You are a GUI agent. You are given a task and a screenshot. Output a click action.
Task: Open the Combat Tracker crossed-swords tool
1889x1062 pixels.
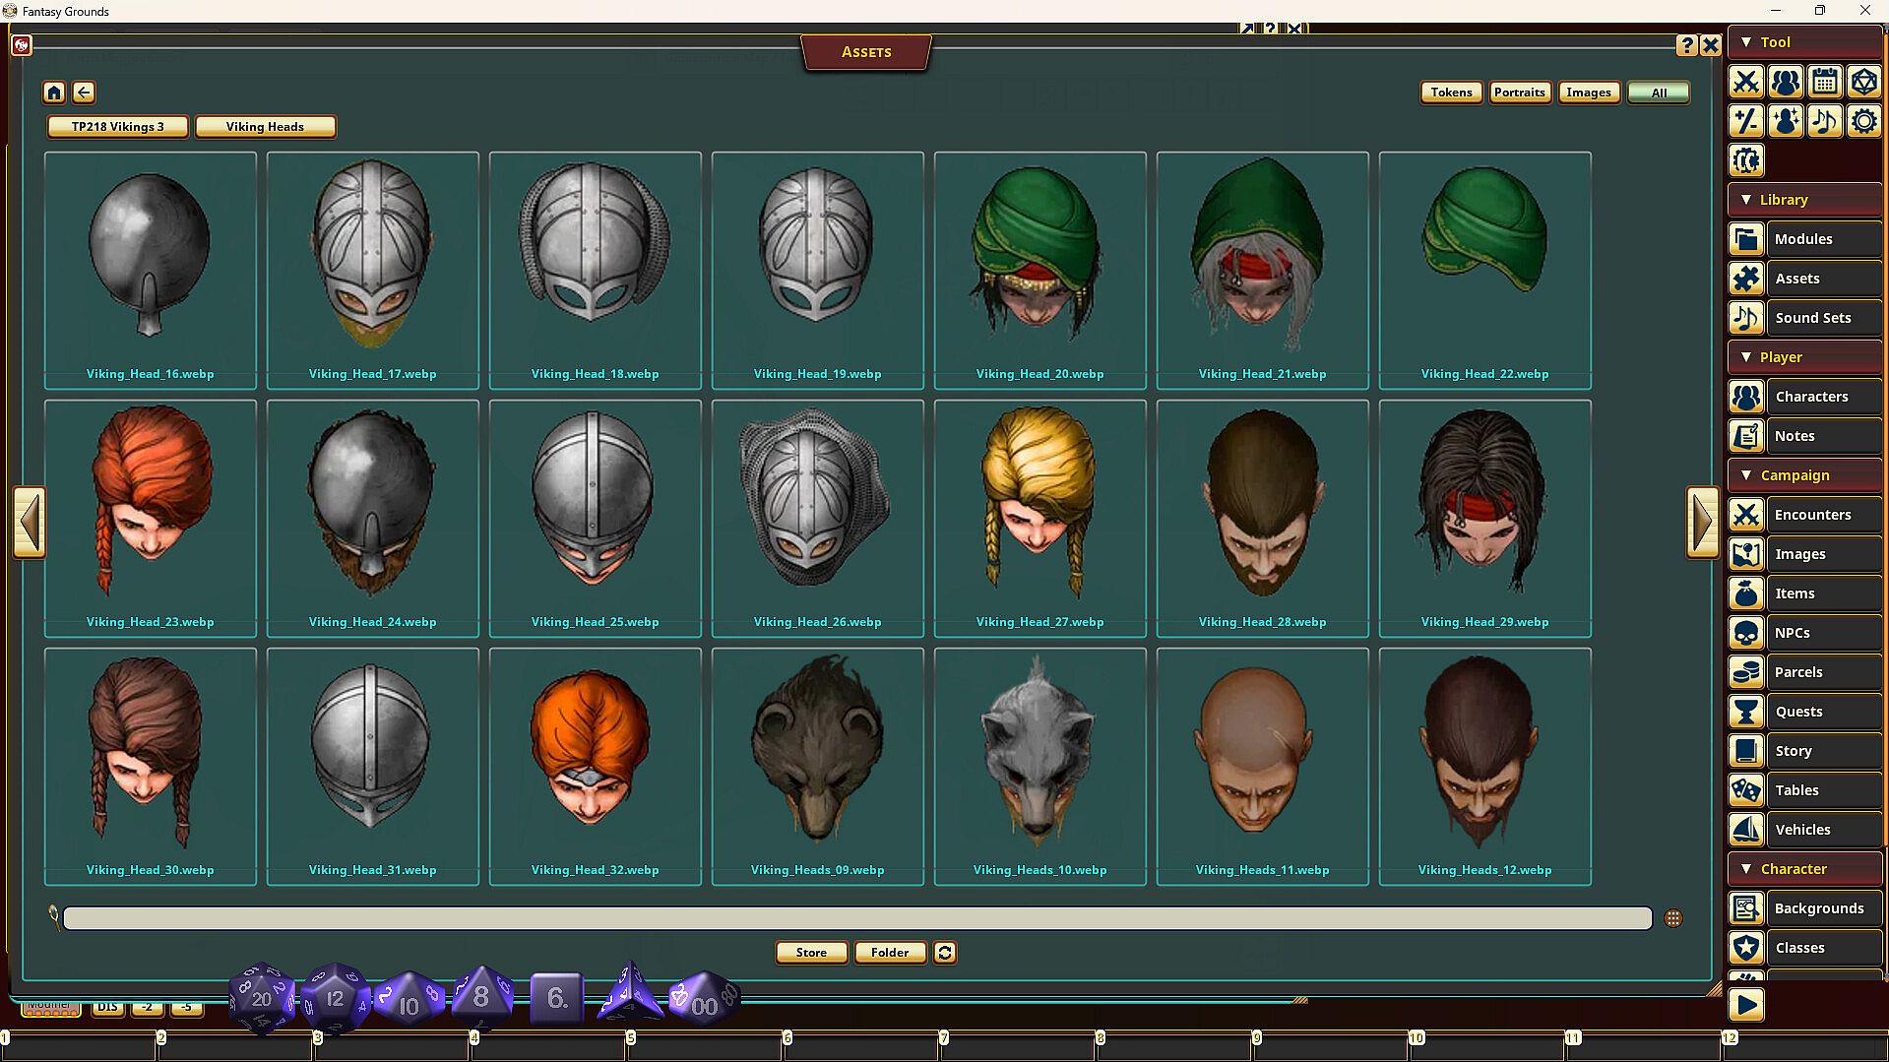[x=1746, y=82]
